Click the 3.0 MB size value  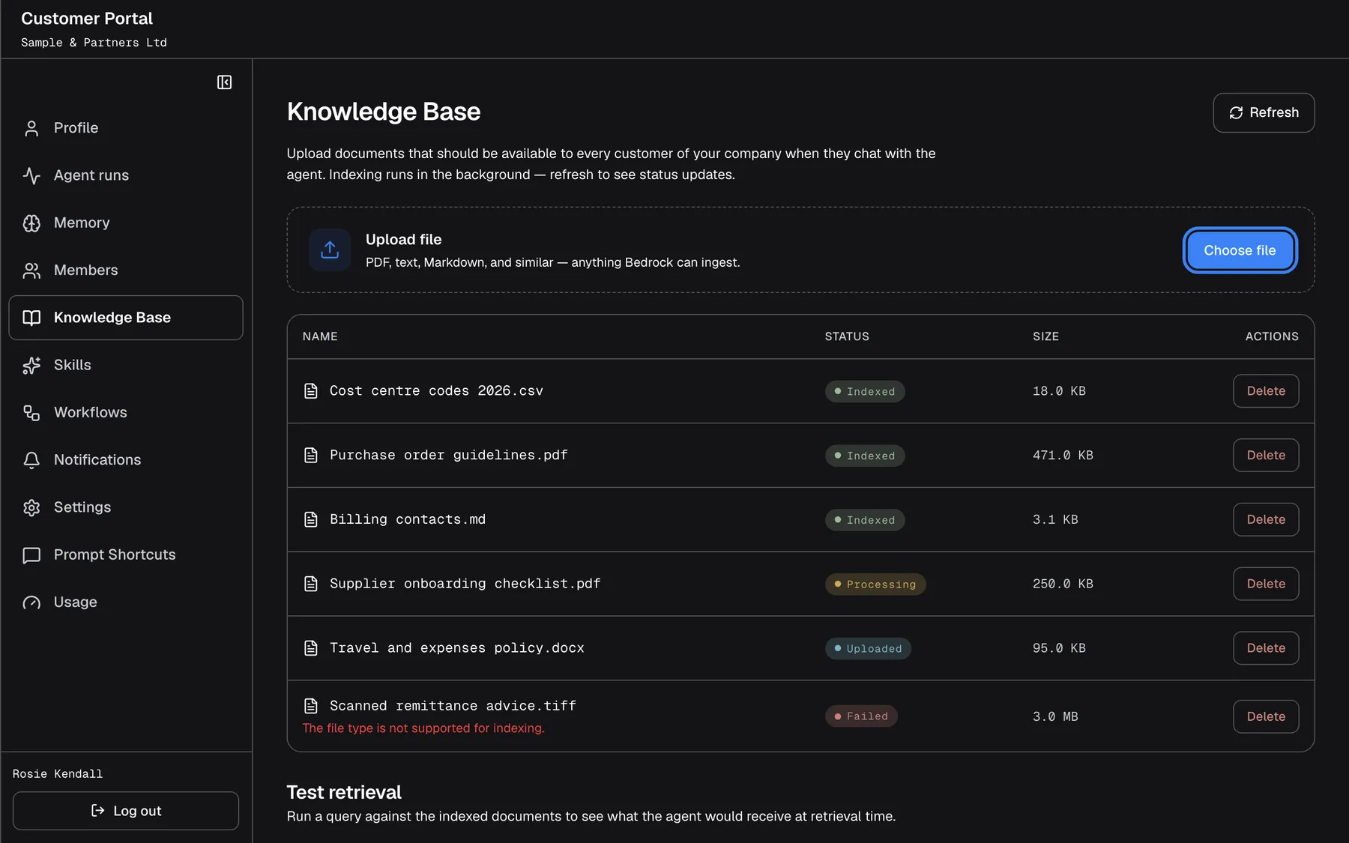[x=1055, y=717]
